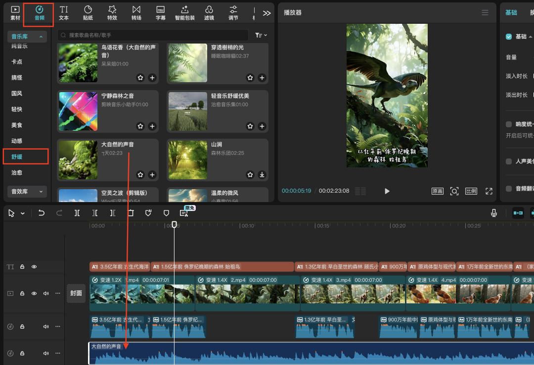
Task: Open the 特效 (effects) panel
Action: 112,13
